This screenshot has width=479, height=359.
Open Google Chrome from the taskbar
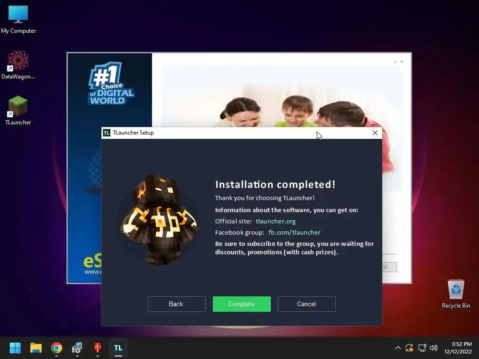click(x=57, y=348)
